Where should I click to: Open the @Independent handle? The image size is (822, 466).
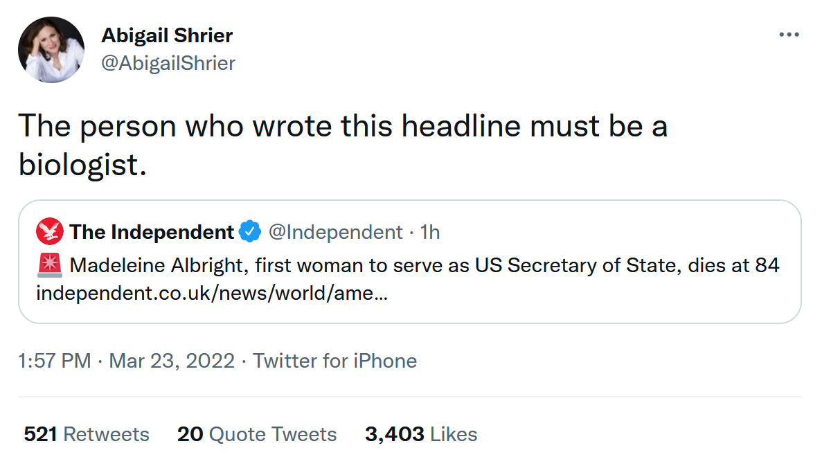pyautogui.click(x=335, y=232)
